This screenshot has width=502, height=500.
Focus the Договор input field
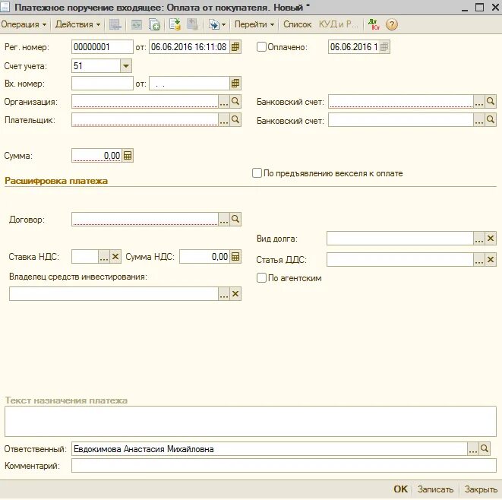pyautogui.click(x=145, y=220)
